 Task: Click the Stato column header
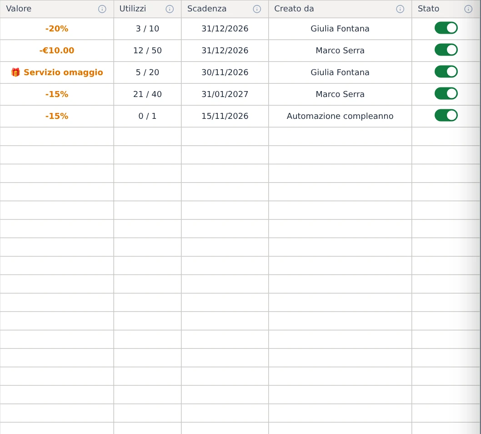pos(446,9)
